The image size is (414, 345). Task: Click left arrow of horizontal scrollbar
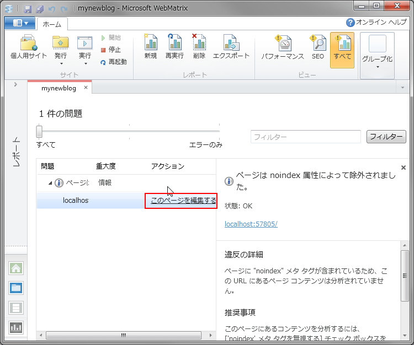[41, 336]
